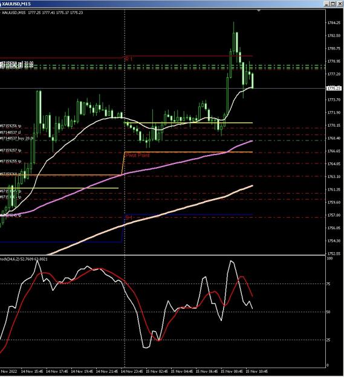
Task: Click the chart shift triangle marker
Action: [x=259, y=11]
